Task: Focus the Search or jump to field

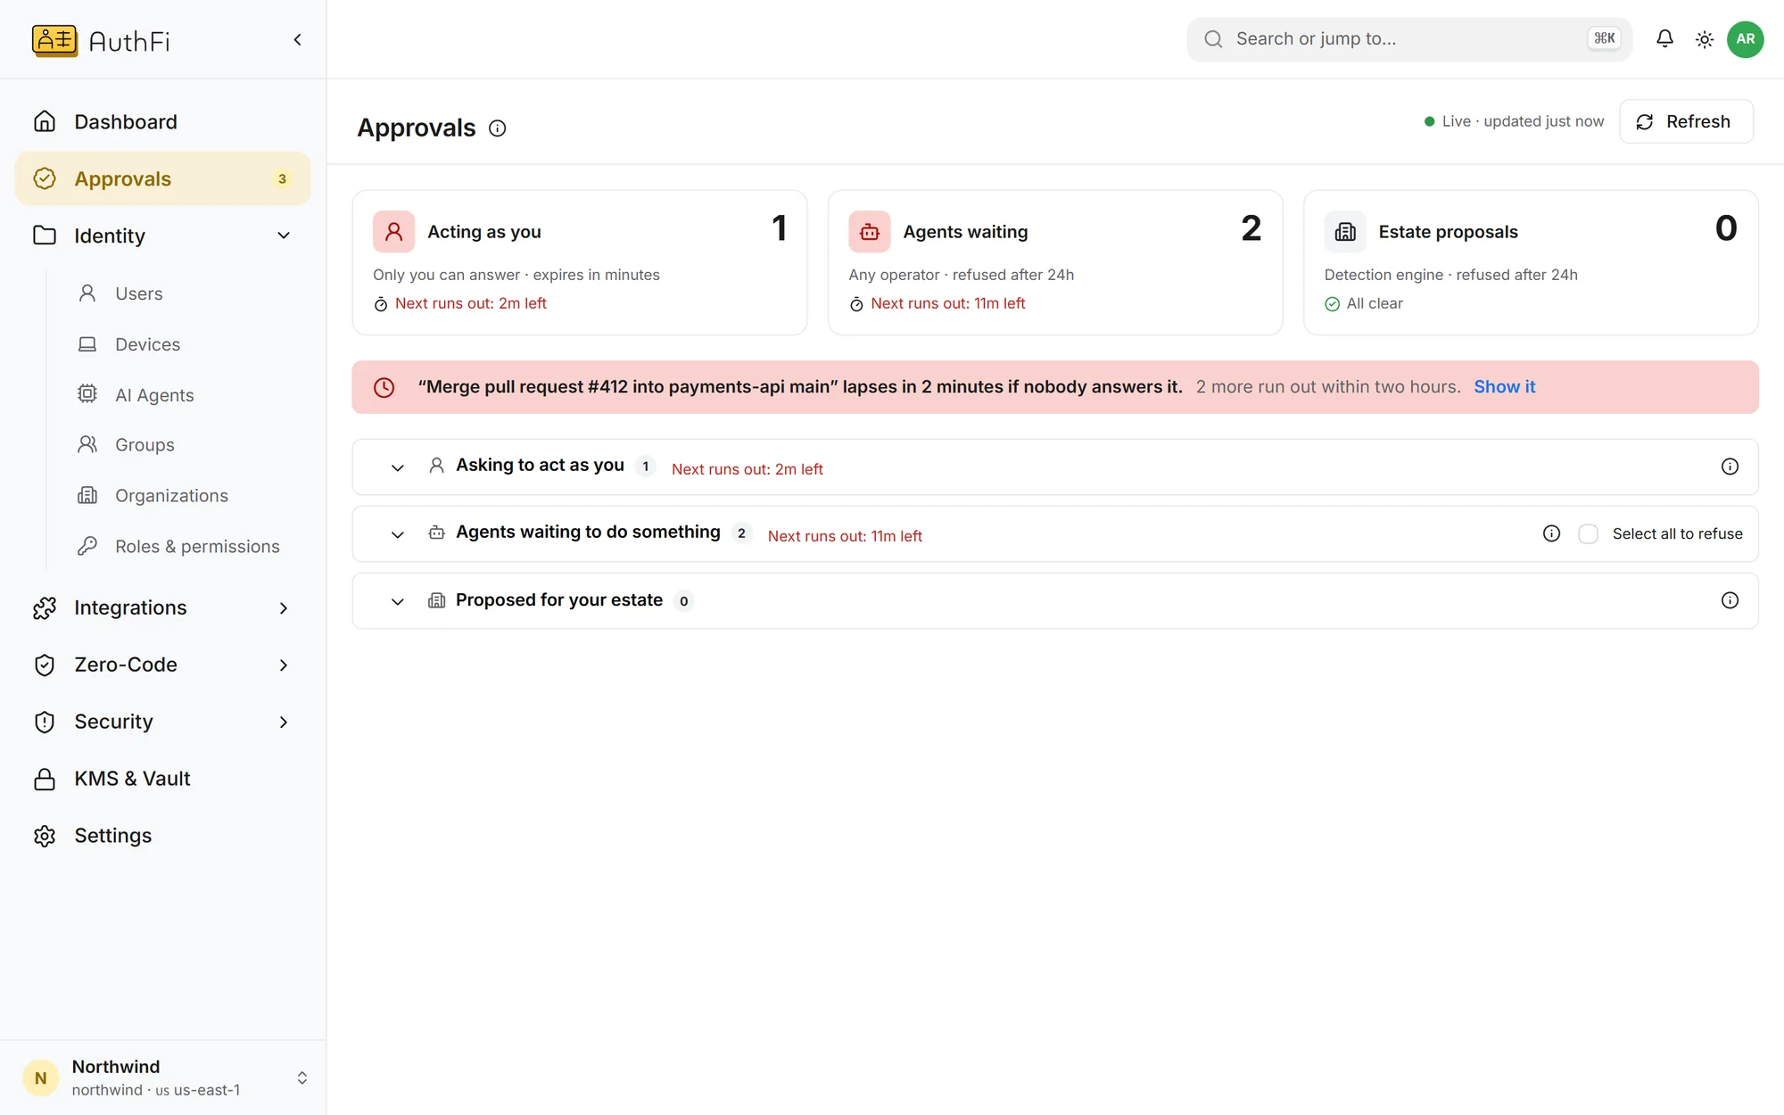Action: tap(1409, 39)
